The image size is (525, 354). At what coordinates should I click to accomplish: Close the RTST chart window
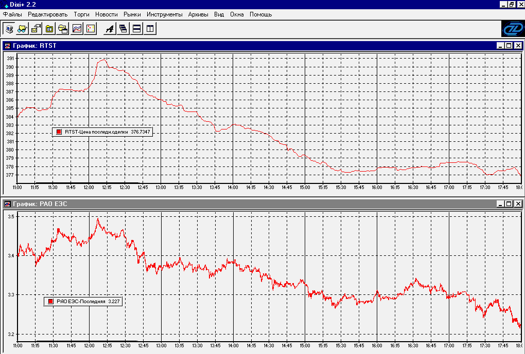click(x=518, y=46)
